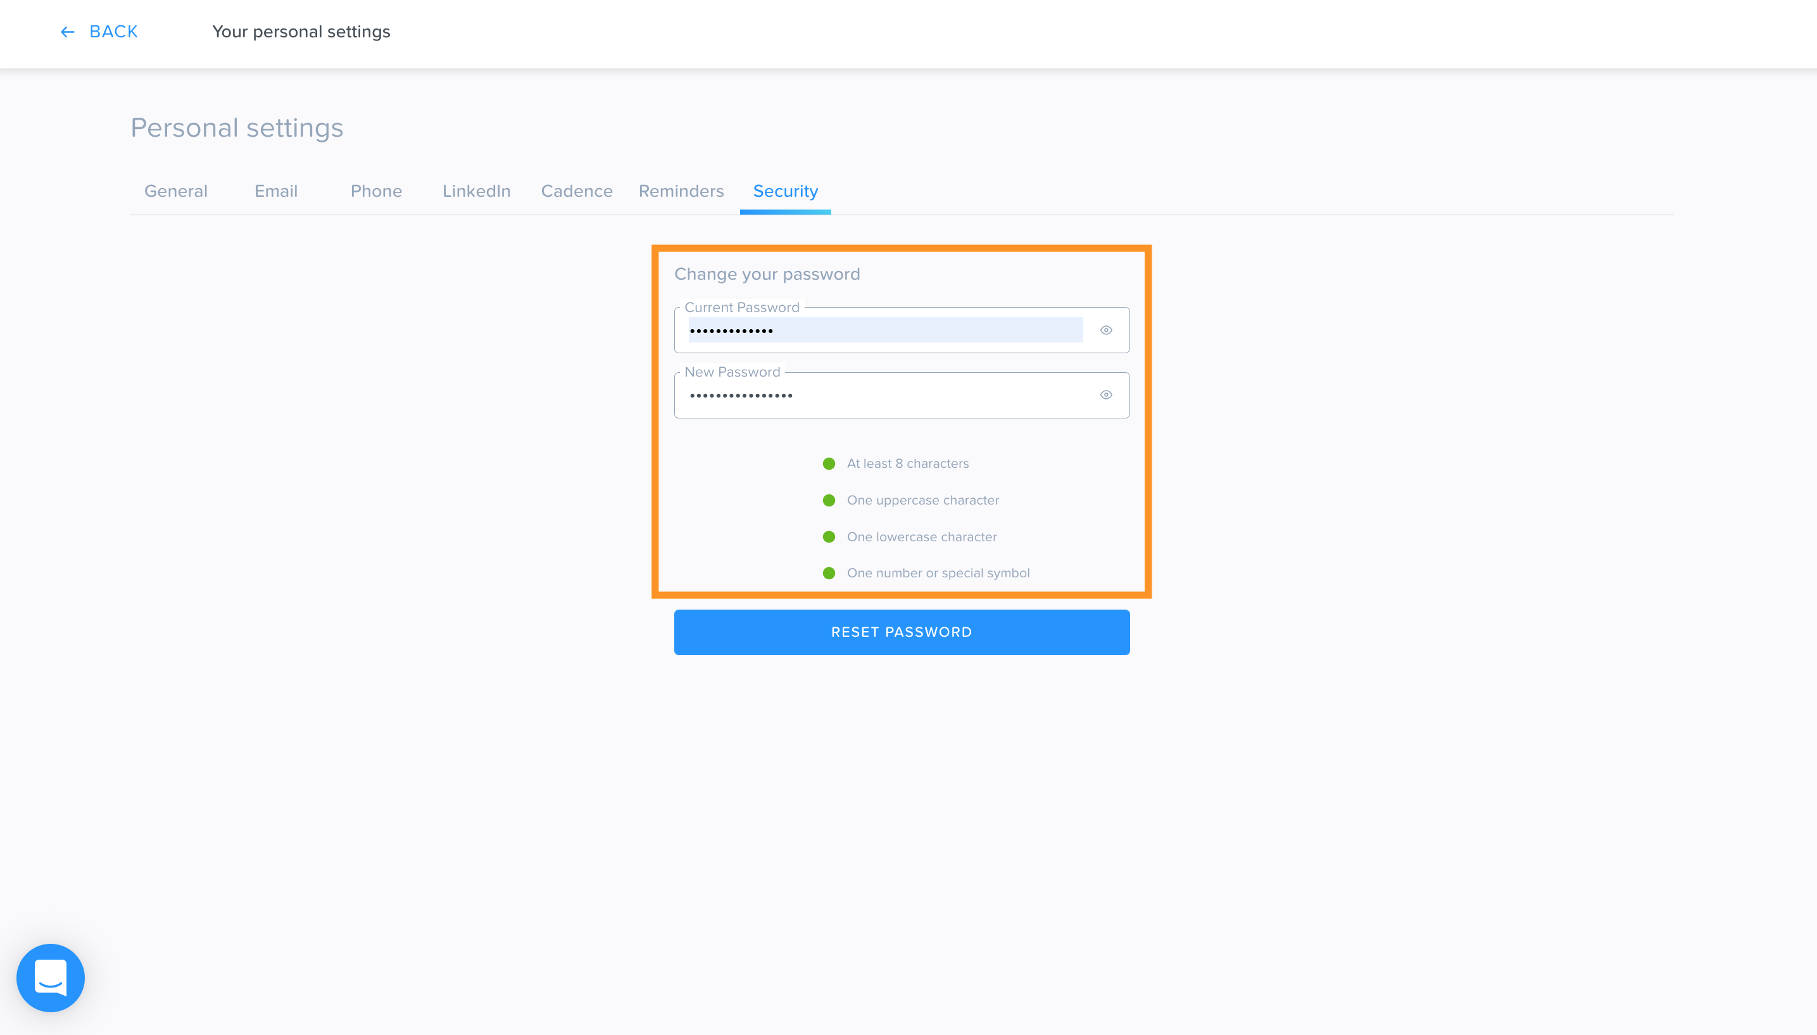Switch to the Reminders tab
The width and height of the screenshot is (1817, 1035).
pos(681,191)
